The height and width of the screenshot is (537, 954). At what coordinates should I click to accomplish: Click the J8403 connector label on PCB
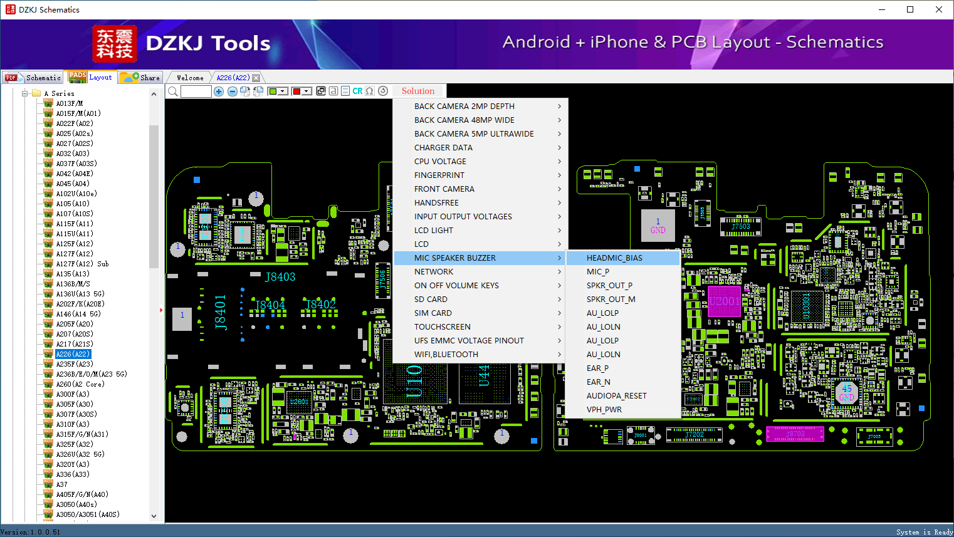tap(280, 277)
